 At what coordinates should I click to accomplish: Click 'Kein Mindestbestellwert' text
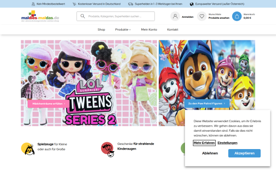click(51, 4)
